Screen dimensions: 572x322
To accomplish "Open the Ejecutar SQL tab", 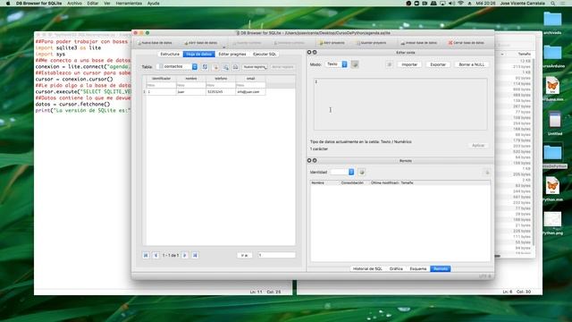I will [x=265, y=54].
